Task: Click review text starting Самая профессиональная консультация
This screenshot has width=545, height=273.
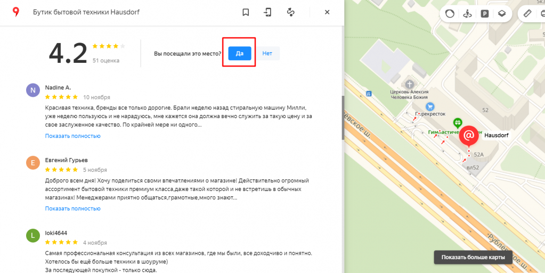Action: 178,261
